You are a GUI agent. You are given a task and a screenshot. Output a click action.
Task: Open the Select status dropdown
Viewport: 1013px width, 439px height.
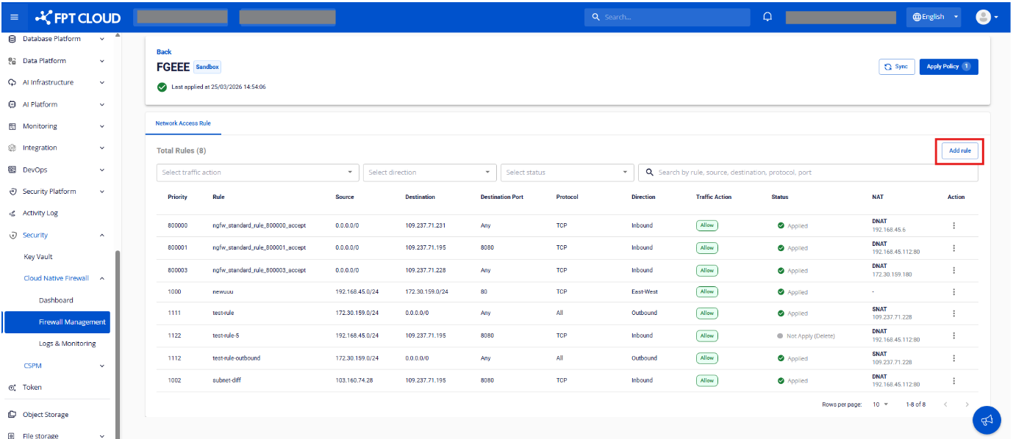pos(567,173)
